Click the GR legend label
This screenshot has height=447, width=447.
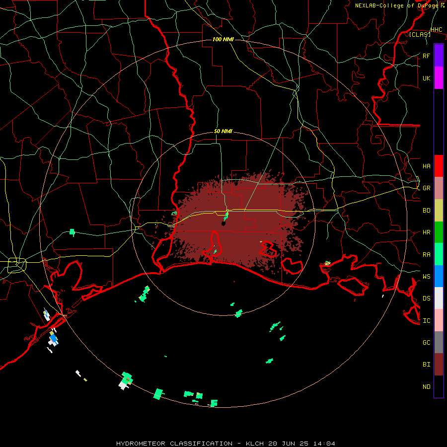point(426,188)
